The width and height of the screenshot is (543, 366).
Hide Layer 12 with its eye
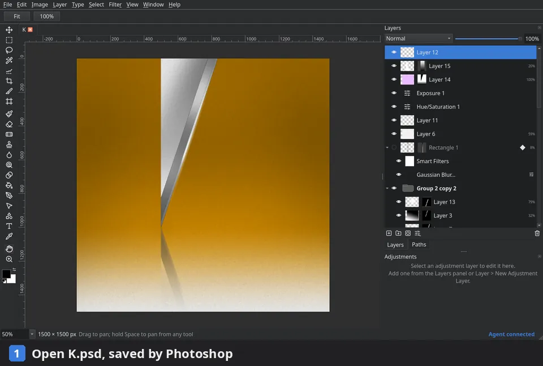tap(394, 52)
